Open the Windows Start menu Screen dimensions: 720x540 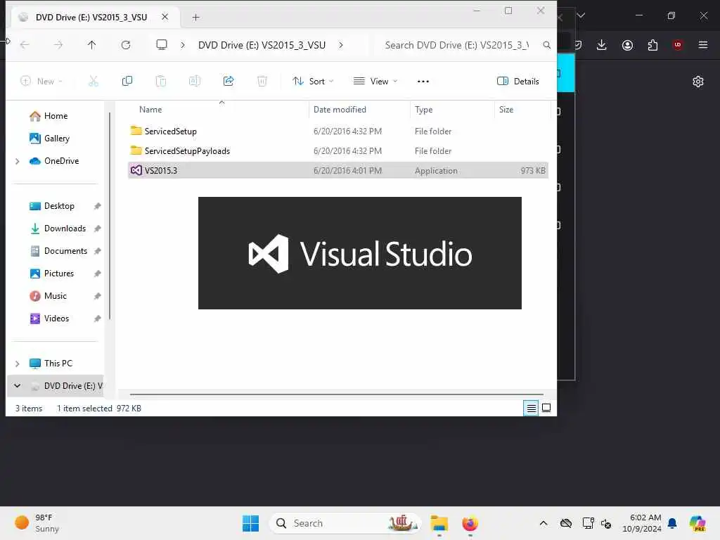(x=251, y=523)
